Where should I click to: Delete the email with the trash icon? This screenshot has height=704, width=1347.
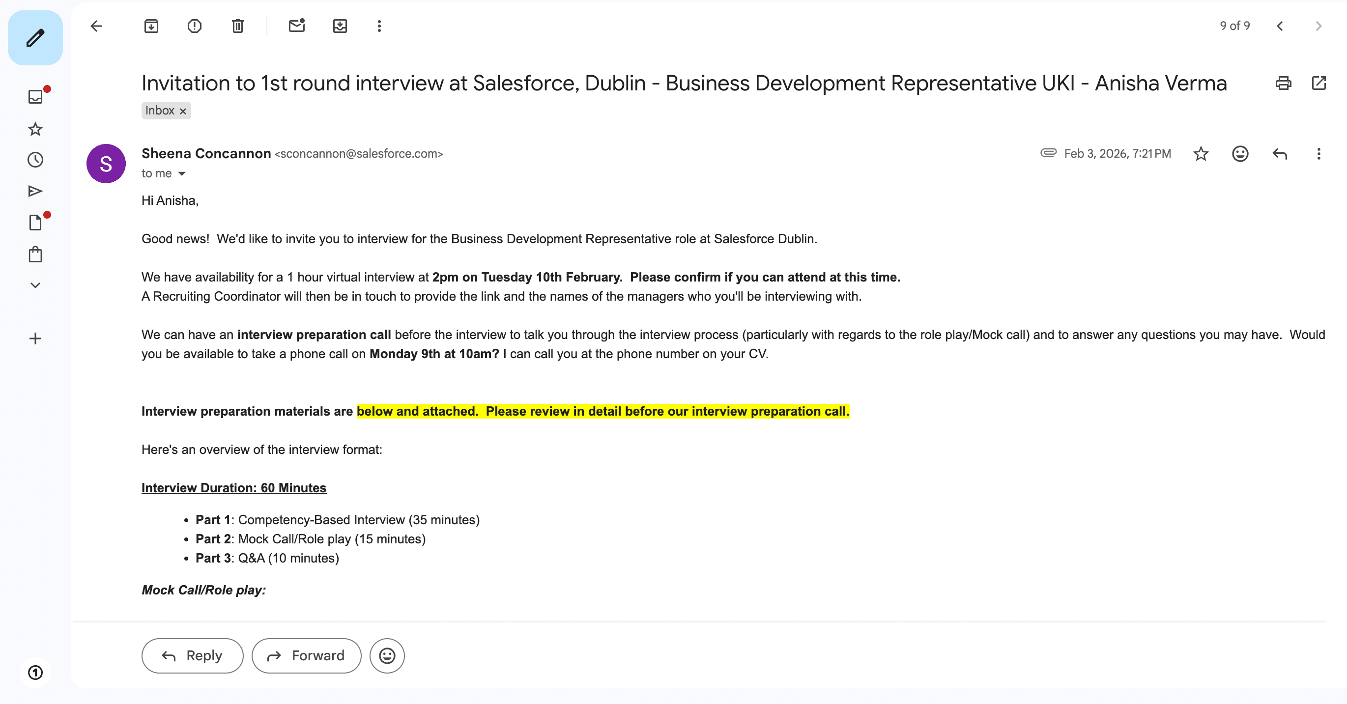(238, 26)
